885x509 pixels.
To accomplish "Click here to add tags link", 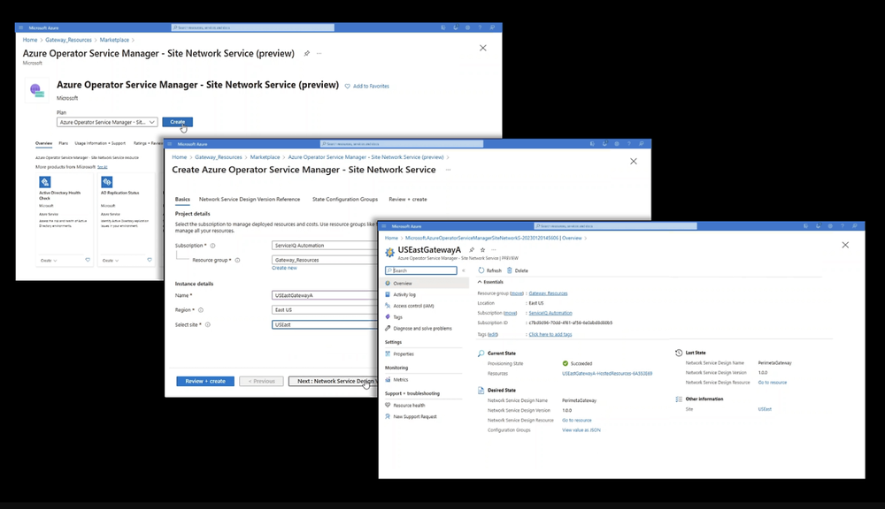I will 550,334.
